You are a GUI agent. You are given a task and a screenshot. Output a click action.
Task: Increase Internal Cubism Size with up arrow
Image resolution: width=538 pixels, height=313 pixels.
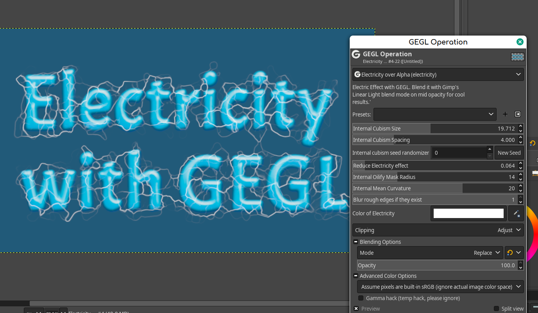(521, 126)
